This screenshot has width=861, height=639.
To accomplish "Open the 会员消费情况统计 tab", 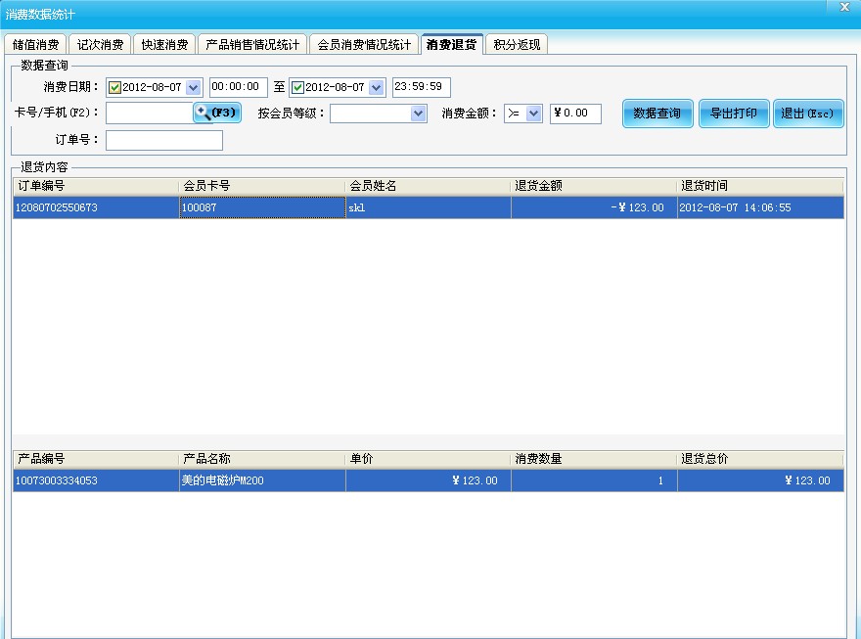I will (x=363, y=44).
